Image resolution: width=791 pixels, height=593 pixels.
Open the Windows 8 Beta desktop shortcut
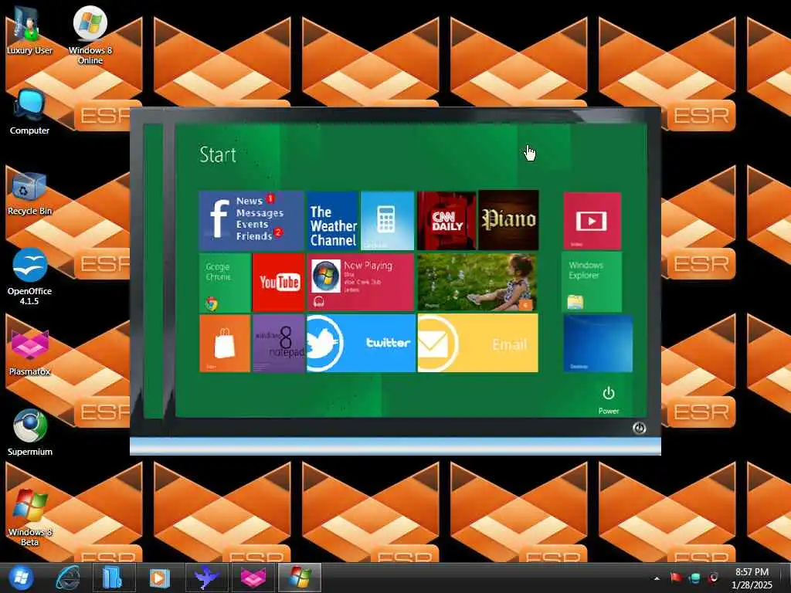click(x=29, y=517)
